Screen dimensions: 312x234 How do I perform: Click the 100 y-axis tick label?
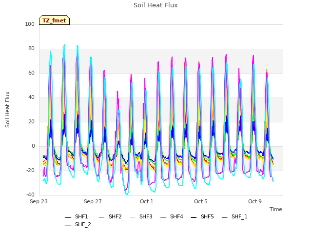pyautogui.click(x=30, y=24)
